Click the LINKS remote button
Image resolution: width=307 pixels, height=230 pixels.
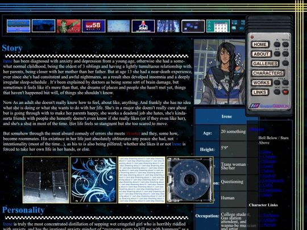(260, 93)
